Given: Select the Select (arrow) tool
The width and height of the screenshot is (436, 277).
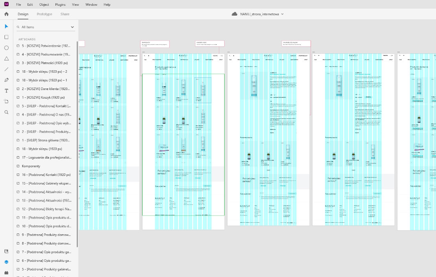Looking at the screenshot, I should (x=6, y=27).
